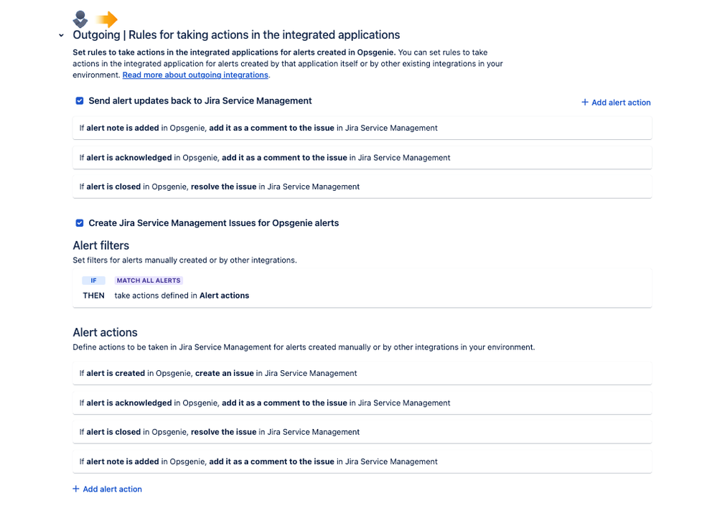The width and height of the screenshot is (717, 513).
Task: Click the IF condition badge
Action: pos(94,281)
